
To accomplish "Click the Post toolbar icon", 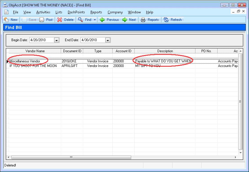I will pyautogui.click(x=42, y=20).
